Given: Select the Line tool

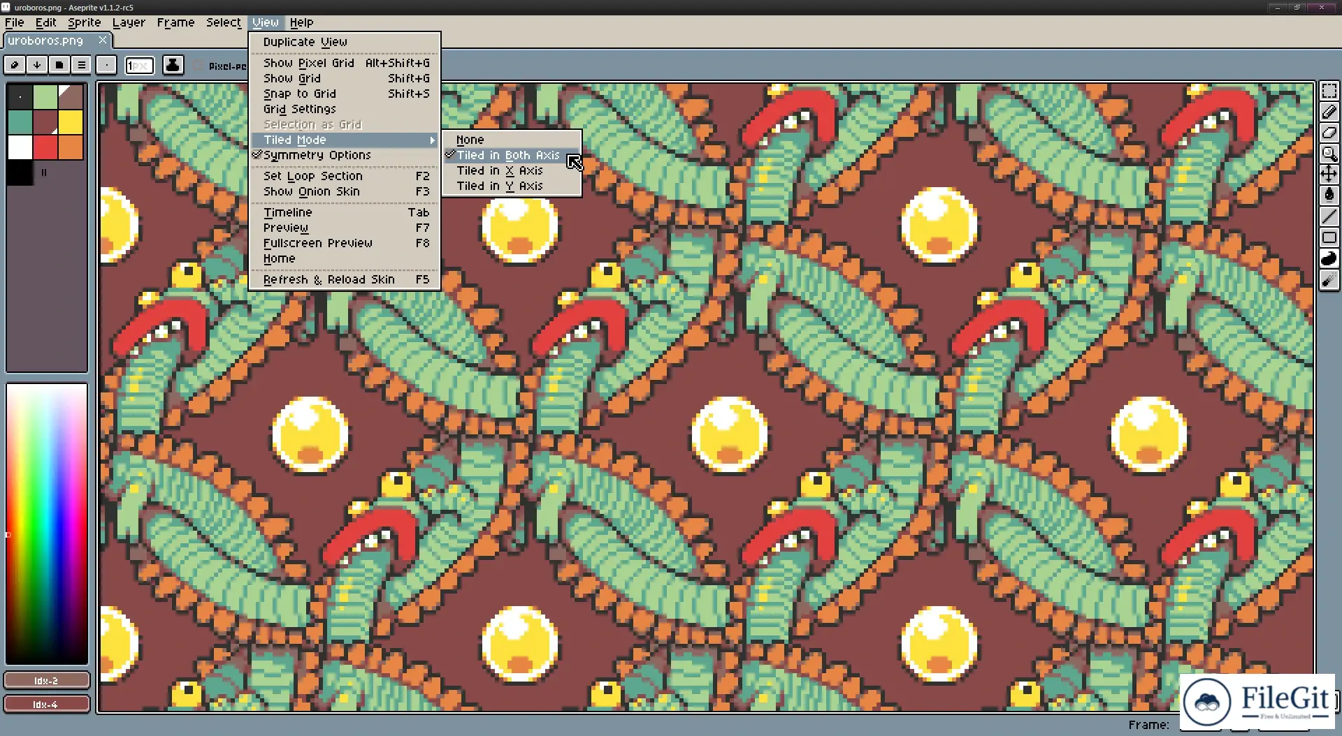Looking at the screenshot, I should tap(1329, 217).
